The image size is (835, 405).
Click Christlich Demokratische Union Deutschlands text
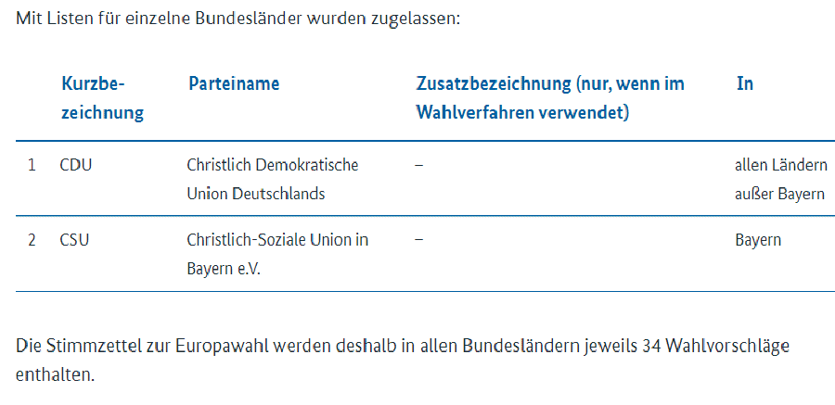point(273,180)
